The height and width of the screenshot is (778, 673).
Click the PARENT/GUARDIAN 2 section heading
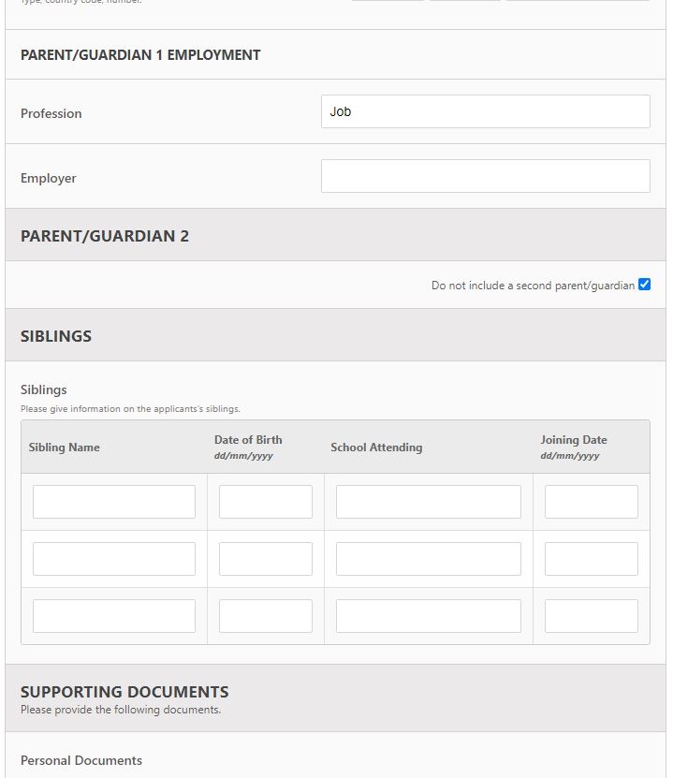[105, 236]
